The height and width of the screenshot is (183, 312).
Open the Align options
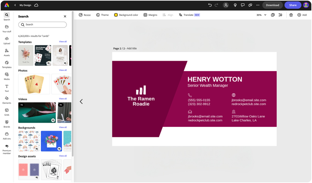coord(168,15)
